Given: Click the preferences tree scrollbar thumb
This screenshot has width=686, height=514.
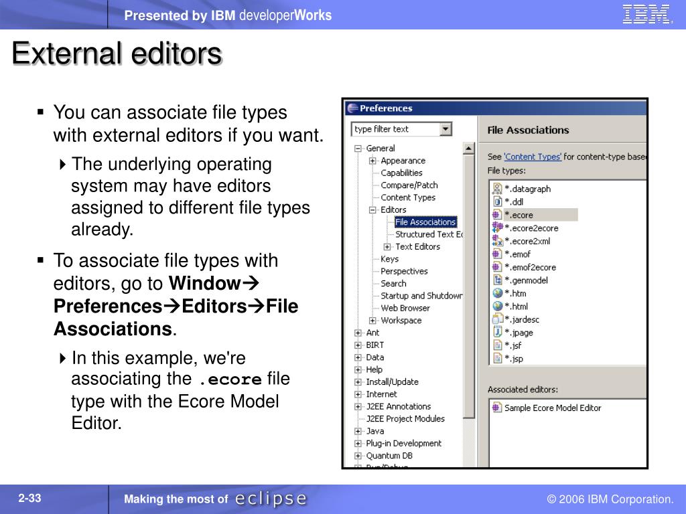Looking at the screenshot, I should click(x=468, y=286).
